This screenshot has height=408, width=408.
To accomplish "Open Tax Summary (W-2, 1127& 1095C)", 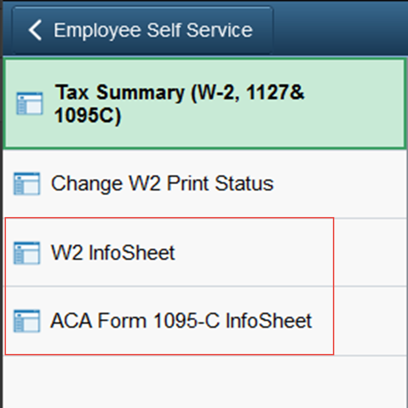I will tap(179, 104).
